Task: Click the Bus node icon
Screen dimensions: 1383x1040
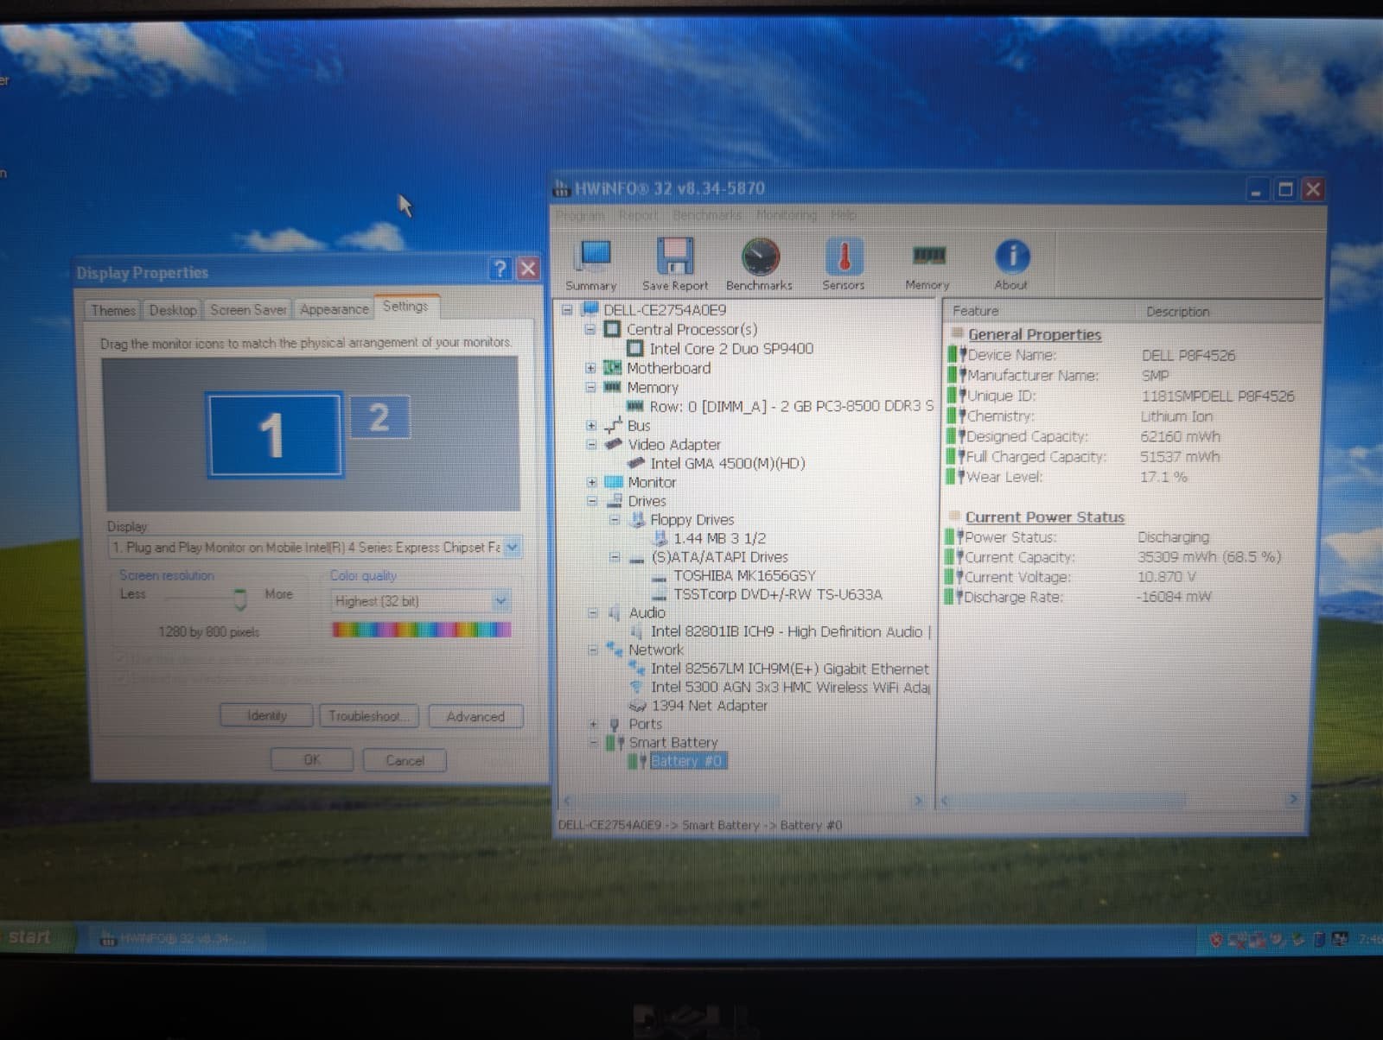Action: [613, 425]
